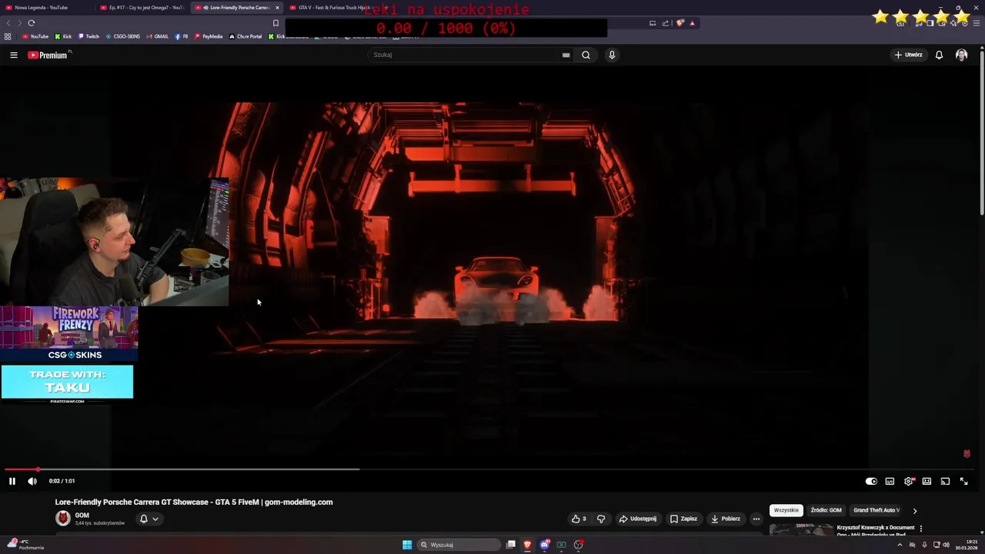This screenshot has width=985, height=554.
Task: Bookmark this page icon in address bar
Action: click(275, 23)
